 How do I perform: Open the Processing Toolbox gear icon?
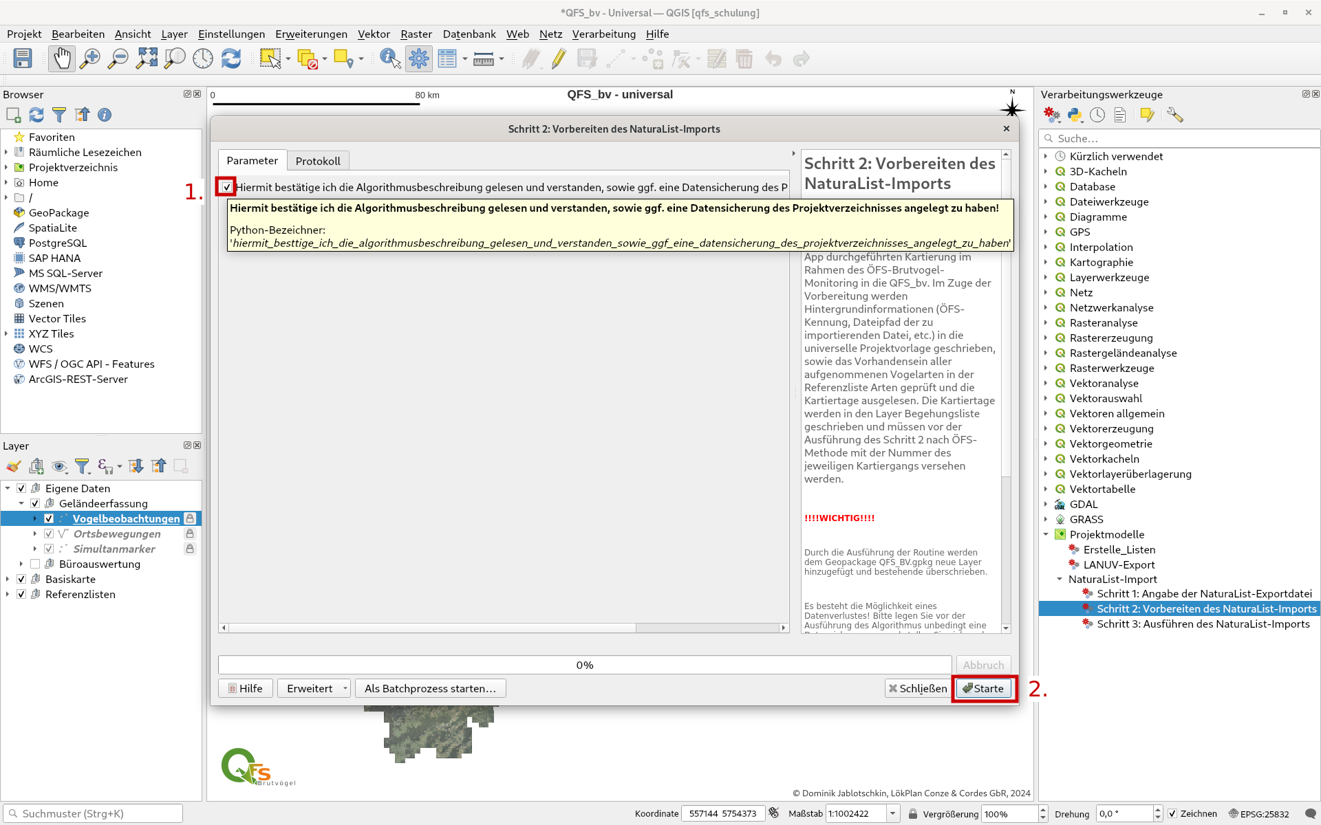pyautogui.click(x=418, y=59)
